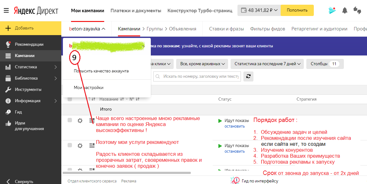Click the Статистика bar chart icon
This screenshot has width=367, height=184.
(x=8, y=67)
